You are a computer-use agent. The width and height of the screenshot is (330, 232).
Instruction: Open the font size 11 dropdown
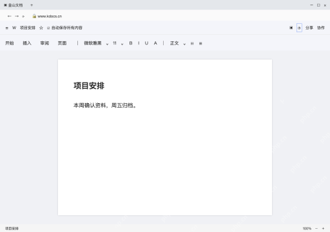118,43
